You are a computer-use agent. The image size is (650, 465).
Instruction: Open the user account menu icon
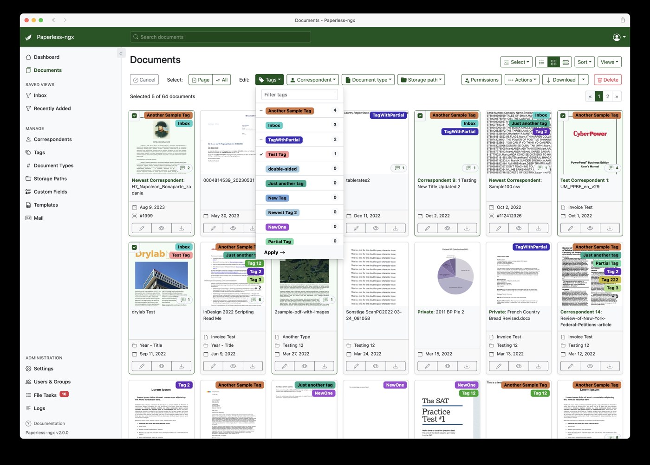[619, 37]
